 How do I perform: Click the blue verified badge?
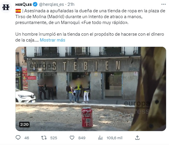[x=35, y=4]
